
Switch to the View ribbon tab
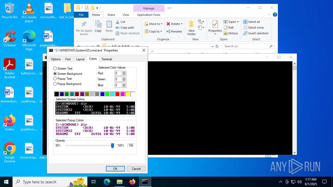point(126,15)
